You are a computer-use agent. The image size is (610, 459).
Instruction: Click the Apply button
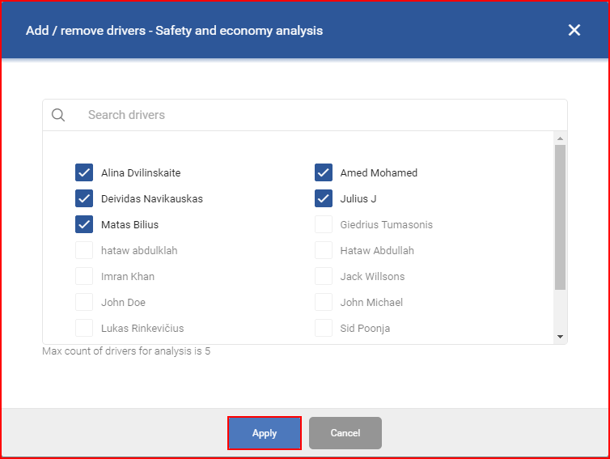(265, 433)
